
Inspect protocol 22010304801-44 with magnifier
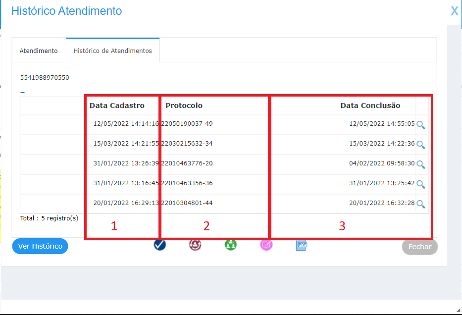pos(421,204)
